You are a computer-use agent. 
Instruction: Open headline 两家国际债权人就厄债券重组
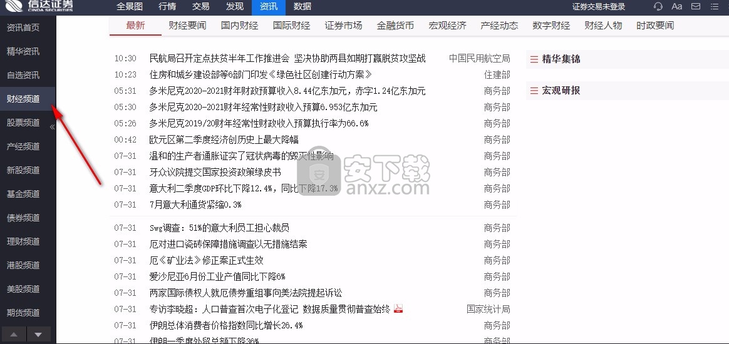pos(246,293)
